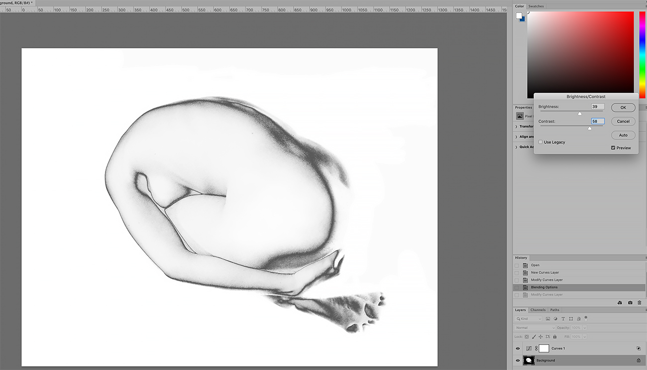Click the Brightness slider handle
The height and width of the screenshot is (370, 647).
pos(580,114)
